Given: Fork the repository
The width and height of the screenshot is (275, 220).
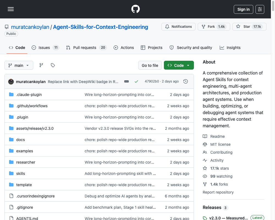Looking at the screenshot, I should pyautogui.click(x=214, y=27).
